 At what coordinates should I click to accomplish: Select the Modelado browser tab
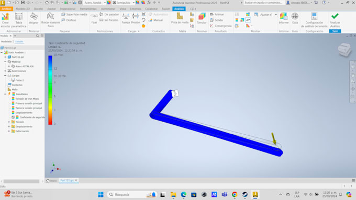[6, 42]
